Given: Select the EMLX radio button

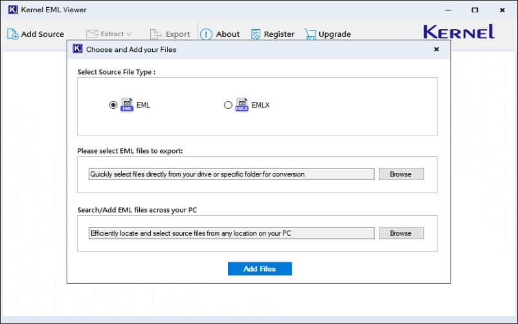Looking at the screenshot, I should point(228,105).
